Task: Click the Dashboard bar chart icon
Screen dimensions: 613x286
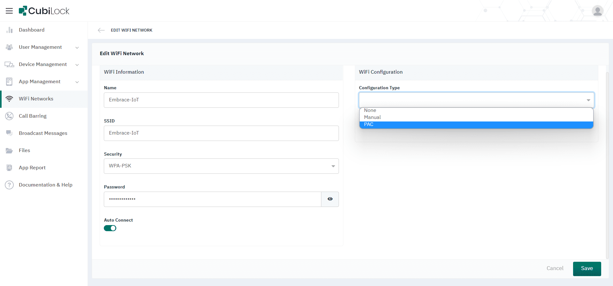Action: pyautogui.click(x=9, y=30)
